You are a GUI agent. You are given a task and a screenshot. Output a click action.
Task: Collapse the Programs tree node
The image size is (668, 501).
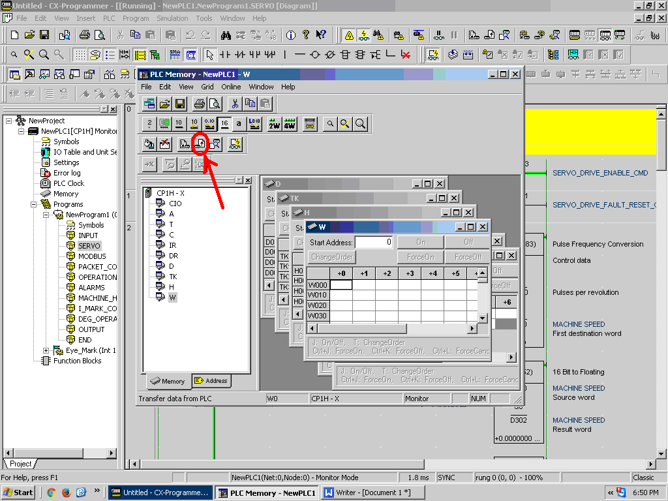[33, 204]
